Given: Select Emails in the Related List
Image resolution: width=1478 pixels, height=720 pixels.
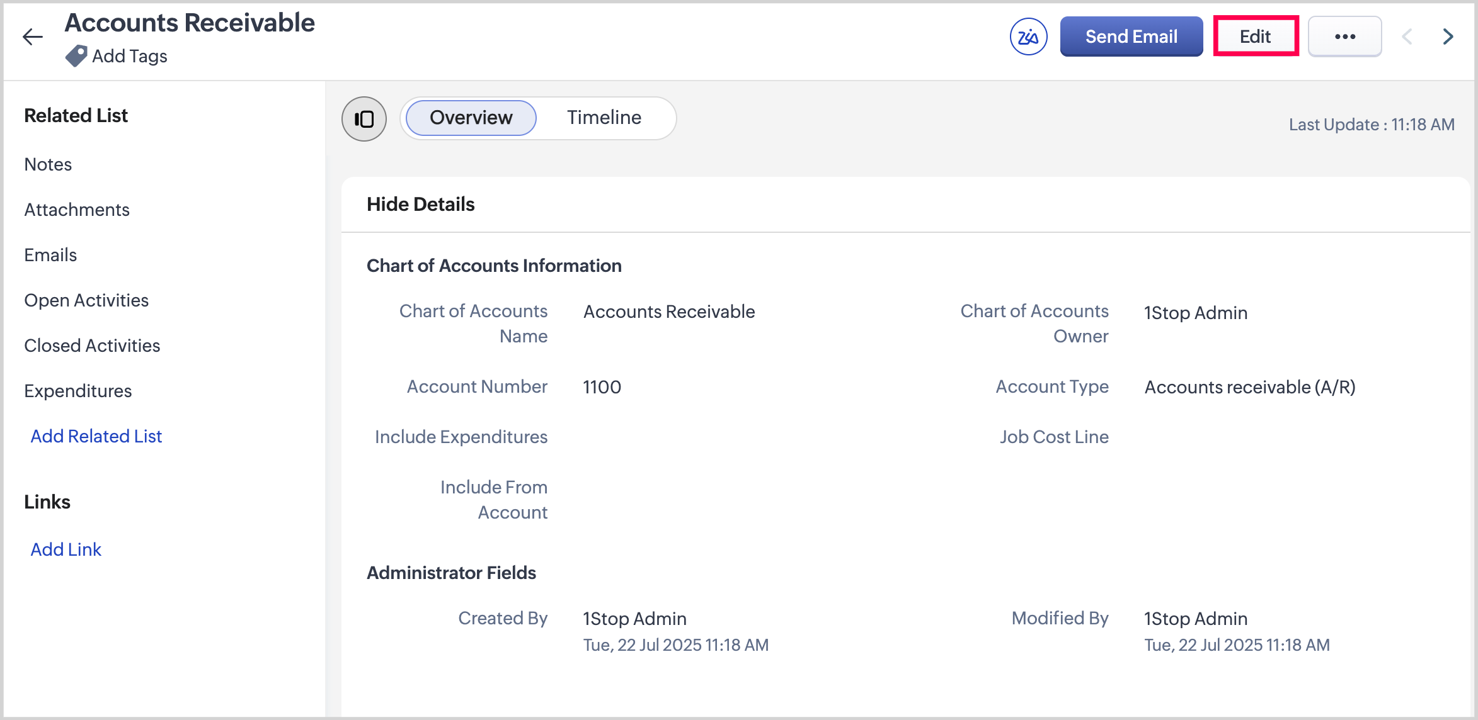Looking at the screenshot, I should tap(50, 255).
